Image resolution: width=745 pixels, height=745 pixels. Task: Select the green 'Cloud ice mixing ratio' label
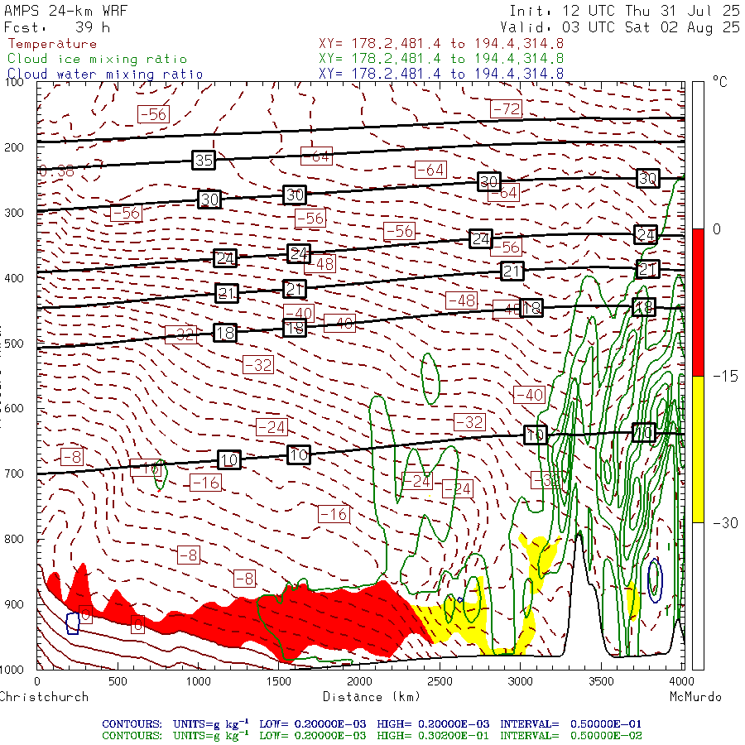98,60
